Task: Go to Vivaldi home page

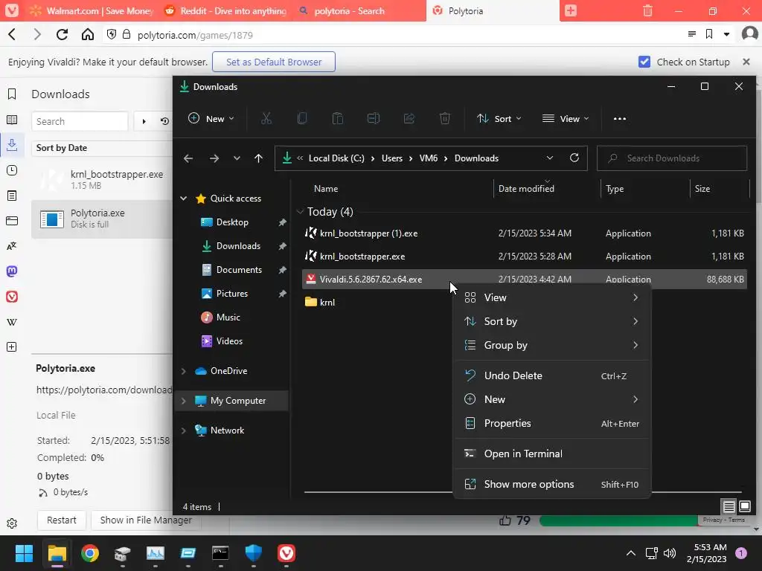Action: (88, 34)
